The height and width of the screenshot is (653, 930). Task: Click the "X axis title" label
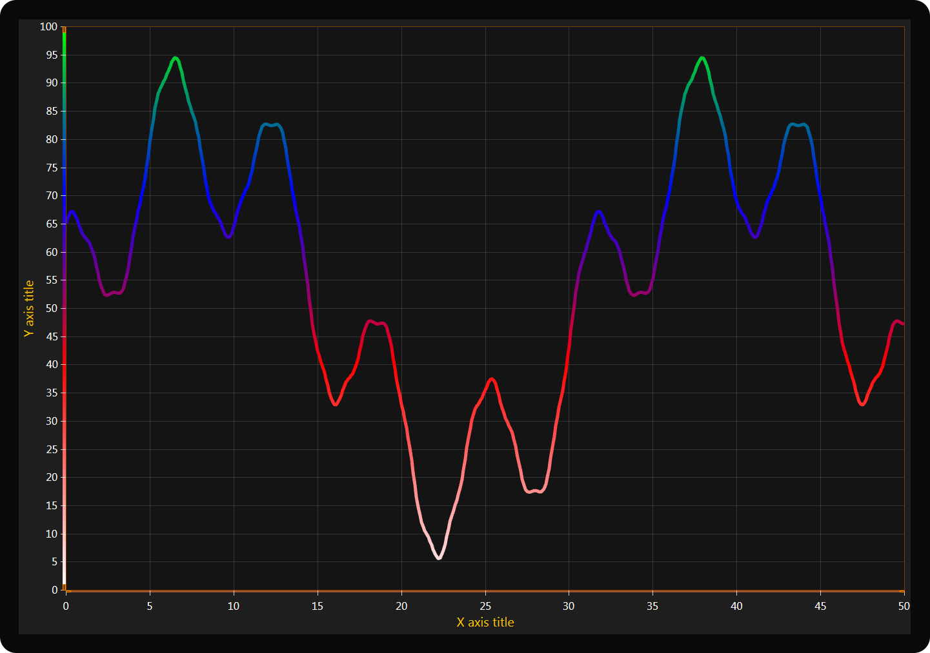485,622
